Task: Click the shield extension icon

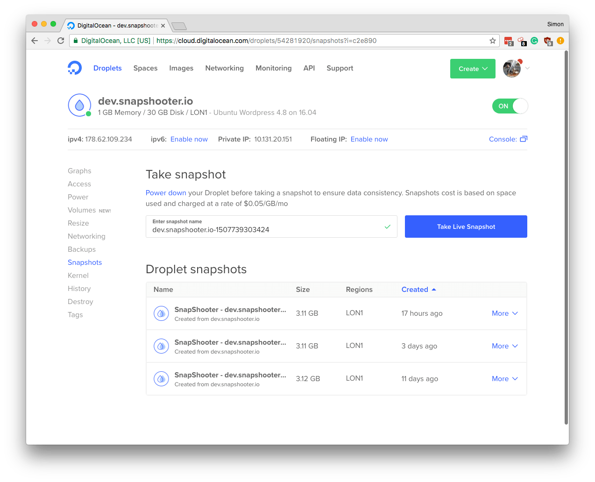Action: click(x=548, y=41)
